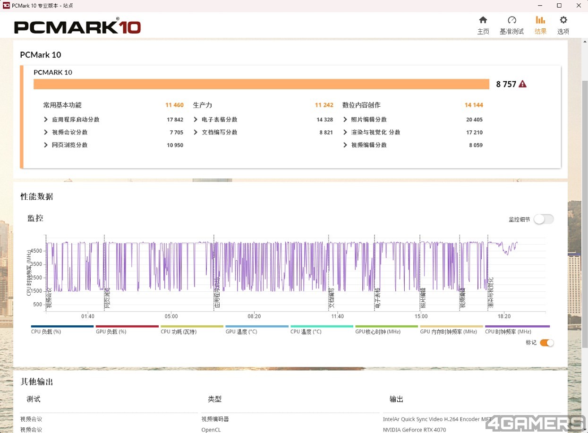This screenshot has height=433, width=588.
Task: Click the PCMARK 10 logo
Action: [x=77, y=26]
